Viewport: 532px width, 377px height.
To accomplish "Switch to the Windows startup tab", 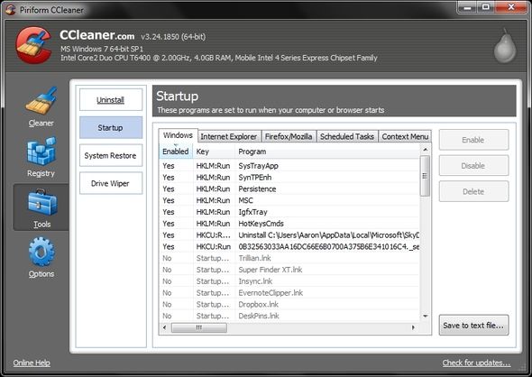I will (x=178, y=135).
